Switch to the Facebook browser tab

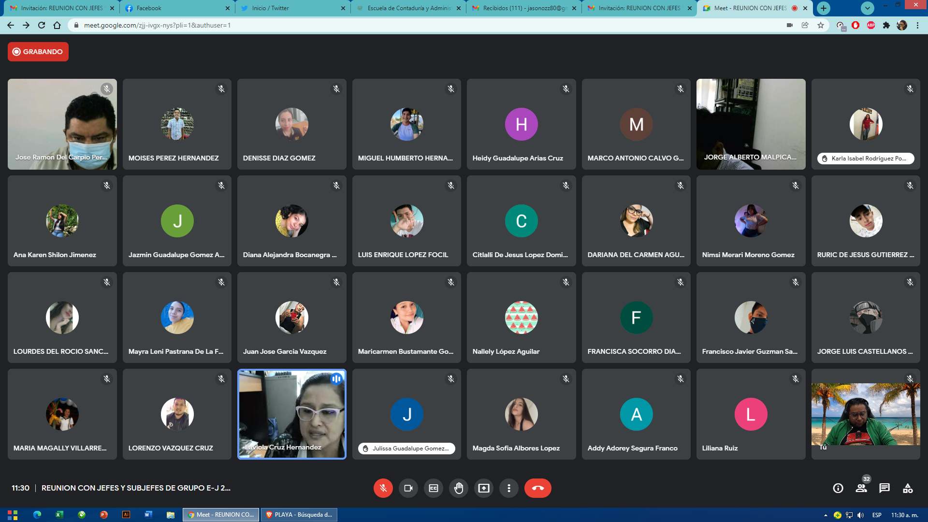pos(177,8)
